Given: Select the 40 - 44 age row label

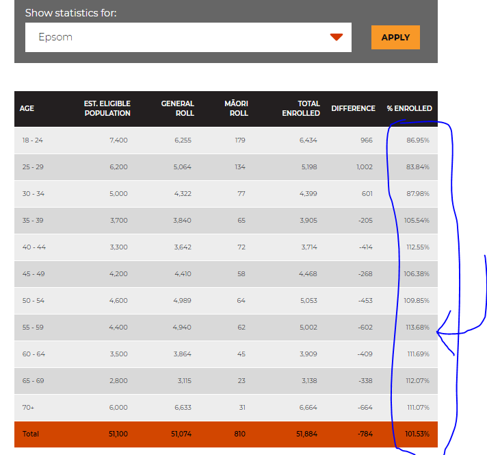Looking at the screenshot, I should click(x=34, y=247).
